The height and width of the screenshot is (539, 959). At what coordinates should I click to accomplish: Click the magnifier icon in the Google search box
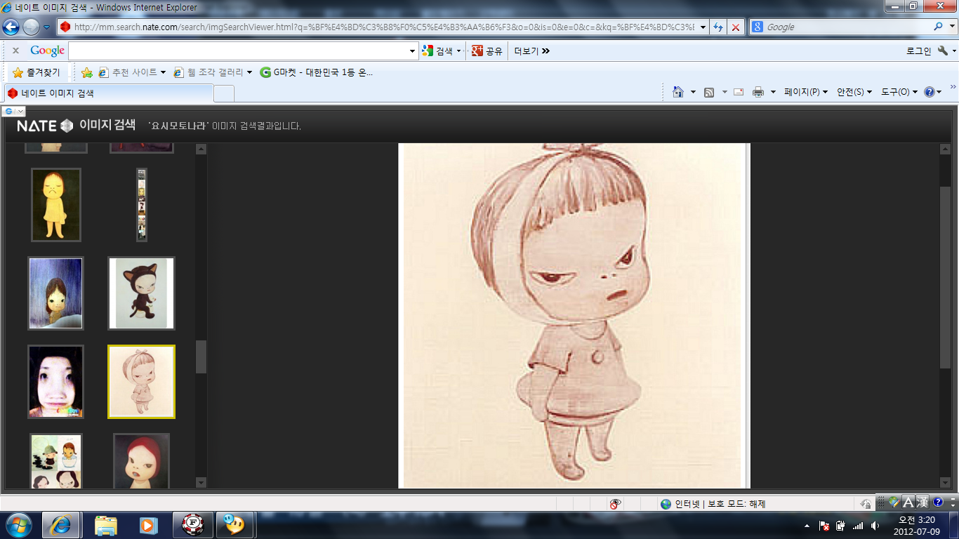[939, 27]
